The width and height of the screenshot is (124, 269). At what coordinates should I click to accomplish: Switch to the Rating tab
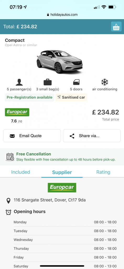[x=103, y=172]
